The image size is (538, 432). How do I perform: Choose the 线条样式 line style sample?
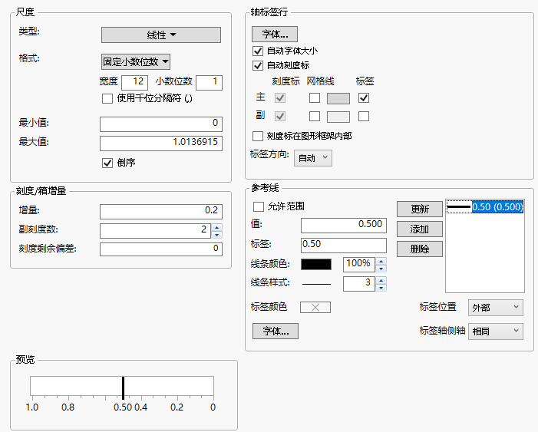click(316, 284)
